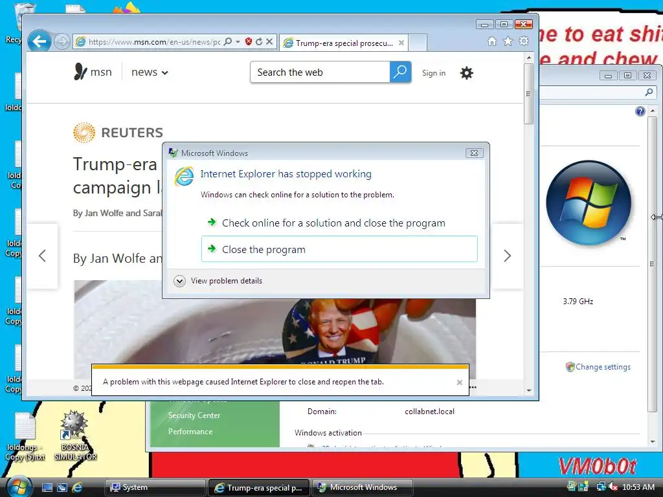Screen dimensions: 663x497
Task: Go to previous article with left chevron
Action: (x=42, y=256)
